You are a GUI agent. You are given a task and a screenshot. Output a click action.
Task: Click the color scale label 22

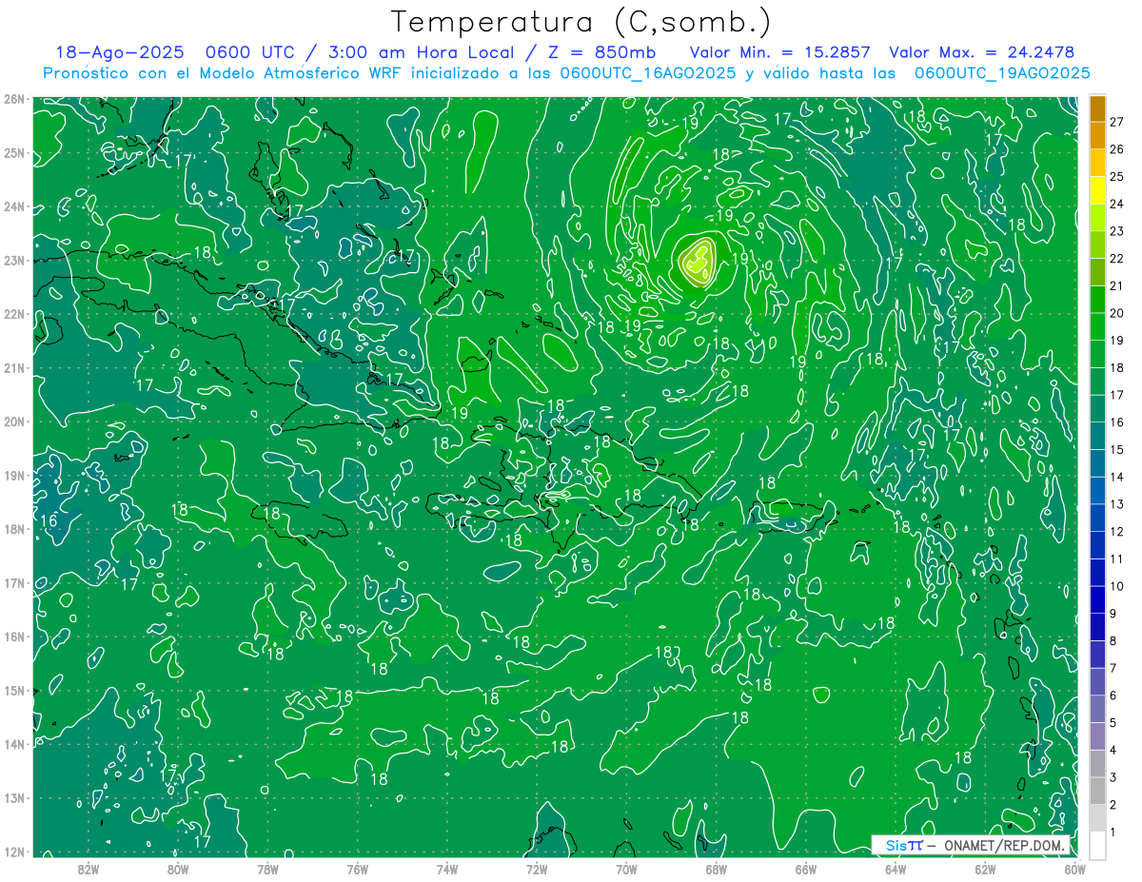[1116, 259]
